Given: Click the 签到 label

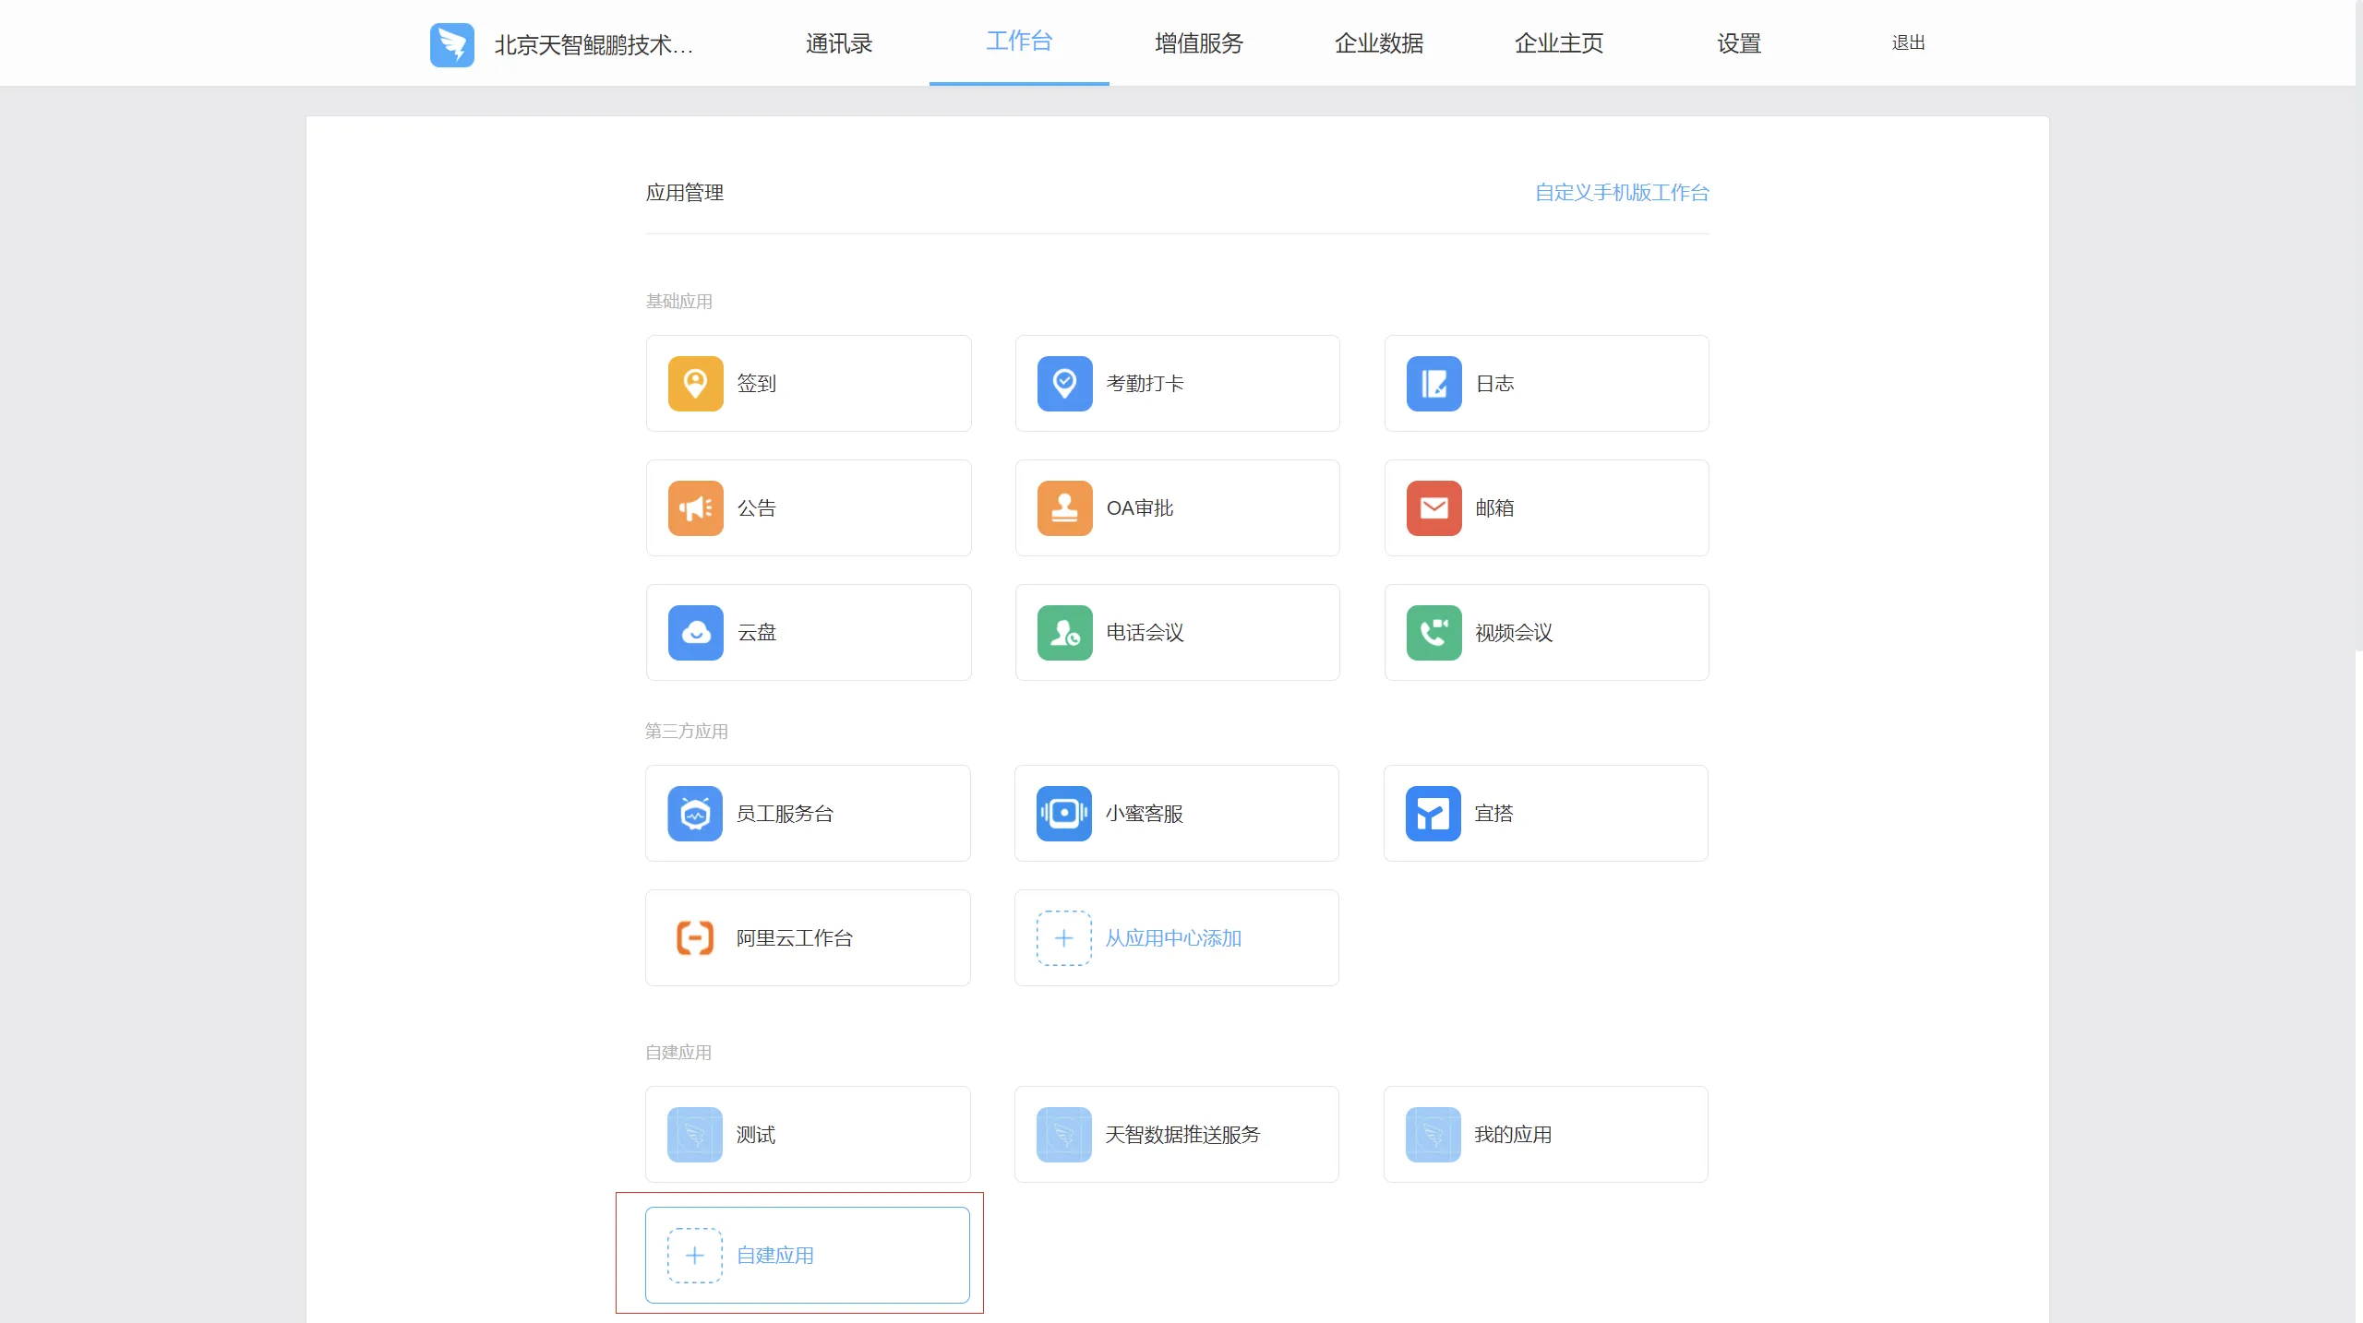Looking at the screenshot, I should click(x=756, y=383).
